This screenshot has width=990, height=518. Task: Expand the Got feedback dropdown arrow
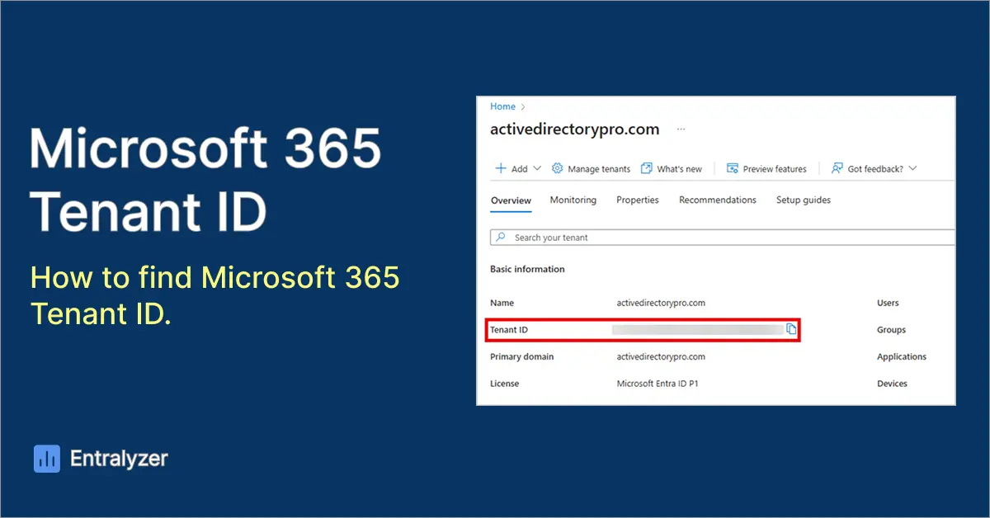point(912,168)
